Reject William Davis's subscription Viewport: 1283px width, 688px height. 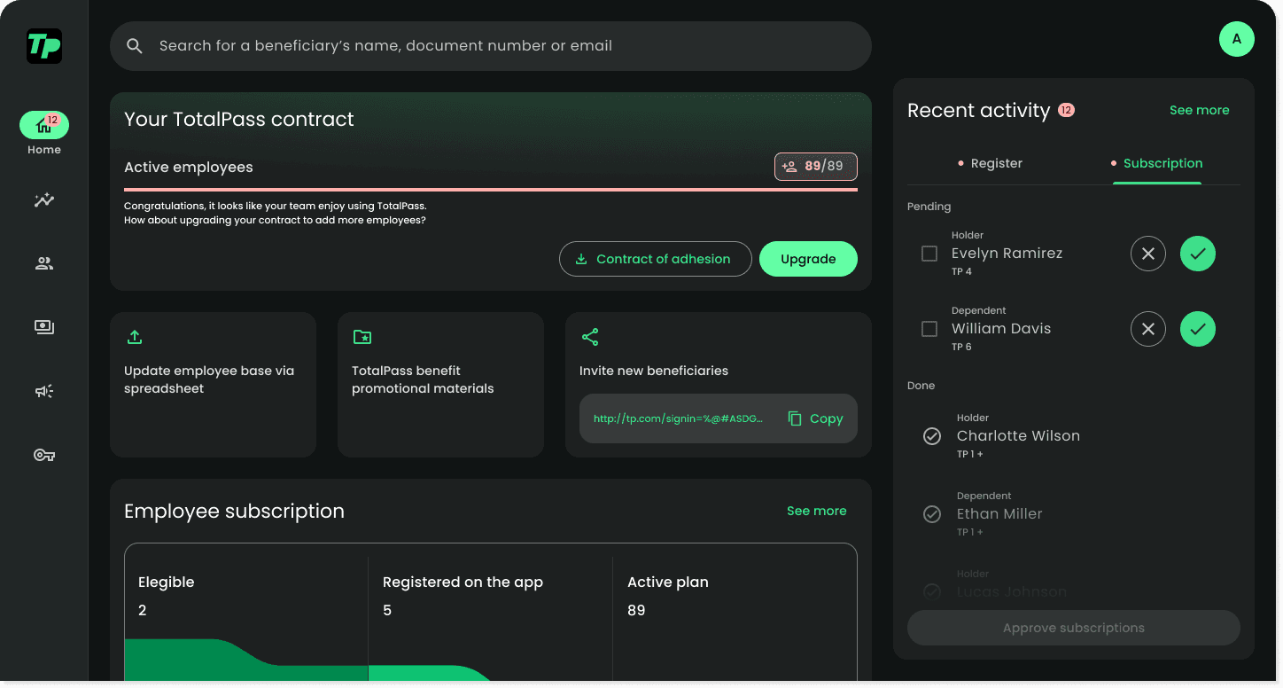pyautogui.click(x=1148, y=329)
